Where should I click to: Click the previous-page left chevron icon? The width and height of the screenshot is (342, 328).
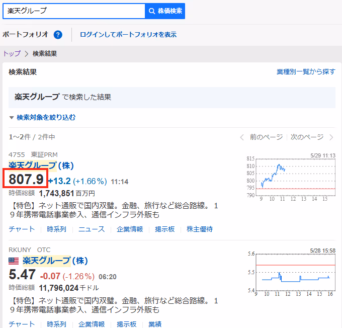point(242,137)
